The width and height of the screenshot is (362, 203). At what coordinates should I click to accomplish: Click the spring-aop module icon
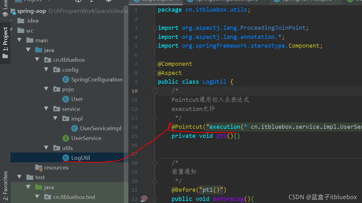click(13, 11)
